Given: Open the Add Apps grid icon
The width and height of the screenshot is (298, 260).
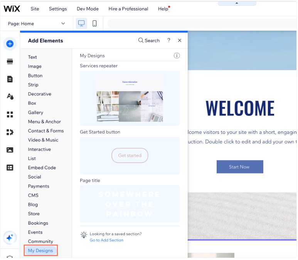Looking at the screenshot, I should [x=10, y=114].
